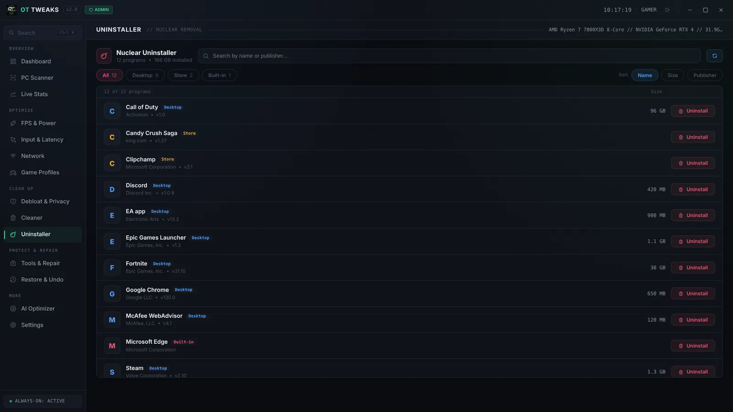The height and width of the screenshot is (412, 733).
Task: Sort programs by Publisher
Action: 705,75
